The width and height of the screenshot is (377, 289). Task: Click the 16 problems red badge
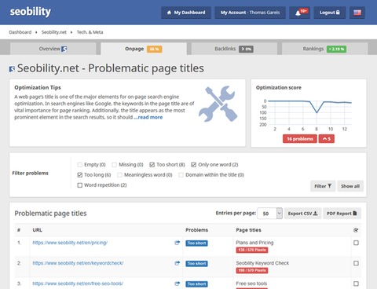(300, 139)
